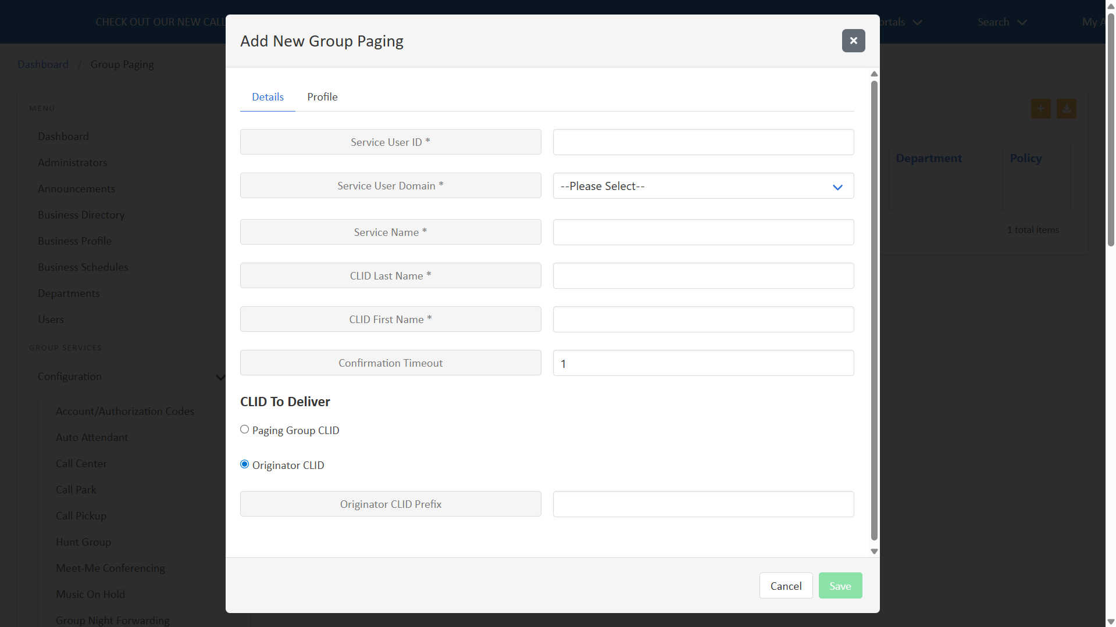Close the Add New Group Paging dialog
The image size is (1116, 627).
tap(853, 41)
